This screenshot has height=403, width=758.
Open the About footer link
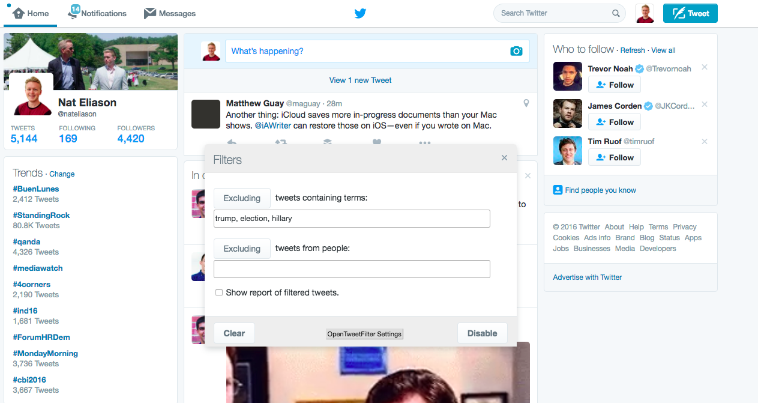point(615,227)
